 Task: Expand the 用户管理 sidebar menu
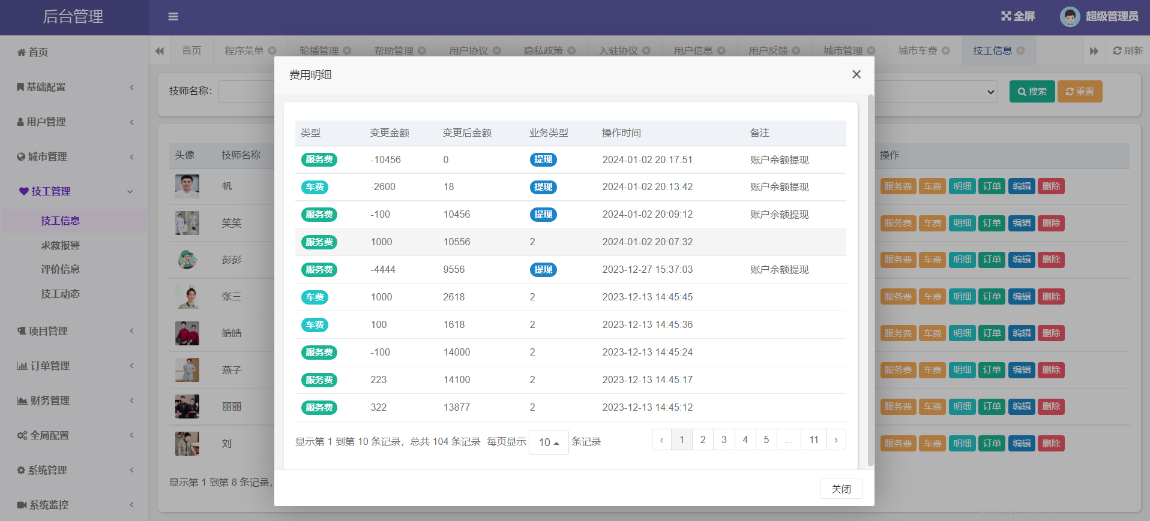[74, 122]
